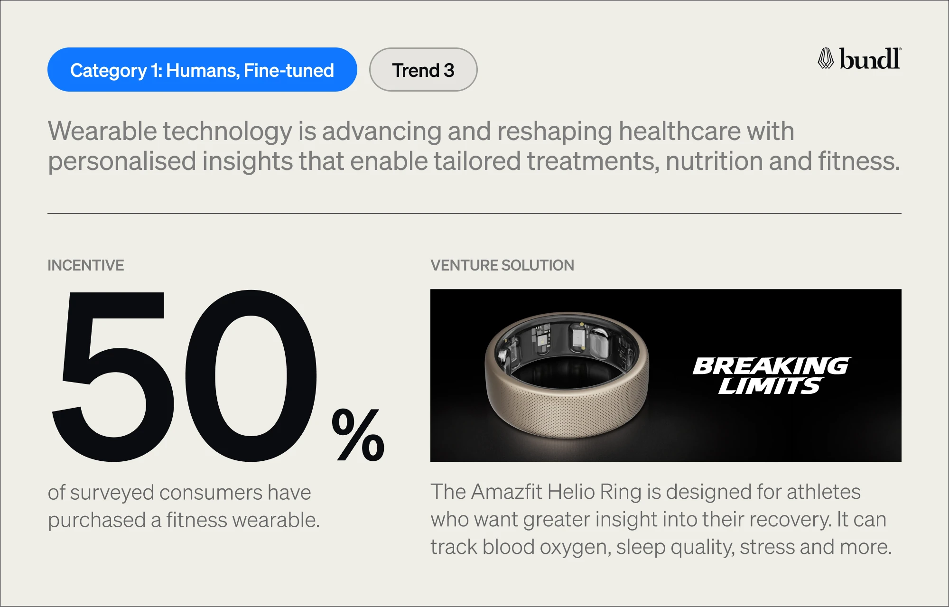
Task: Click the Breaking Limits logo
Action: (772, 376)
